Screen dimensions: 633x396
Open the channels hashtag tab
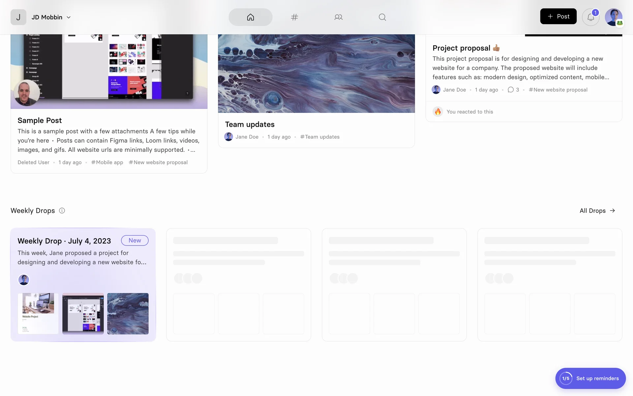294,17
